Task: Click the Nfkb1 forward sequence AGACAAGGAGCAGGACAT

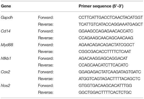Action: [x=103, y=58]
